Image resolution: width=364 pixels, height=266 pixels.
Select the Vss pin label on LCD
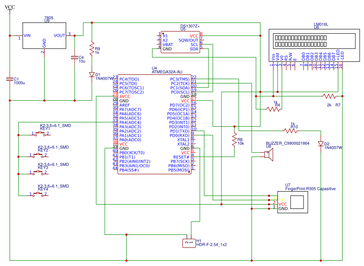273,57
